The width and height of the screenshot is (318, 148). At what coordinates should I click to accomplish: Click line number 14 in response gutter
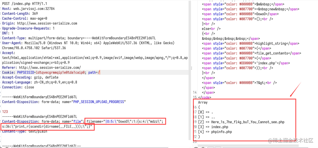(195, 93)
